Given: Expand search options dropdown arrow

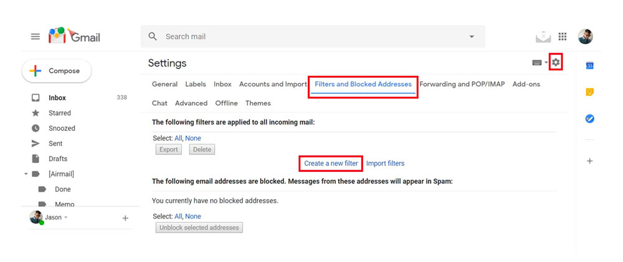Looking at the screenshot, I should (472, 37).
